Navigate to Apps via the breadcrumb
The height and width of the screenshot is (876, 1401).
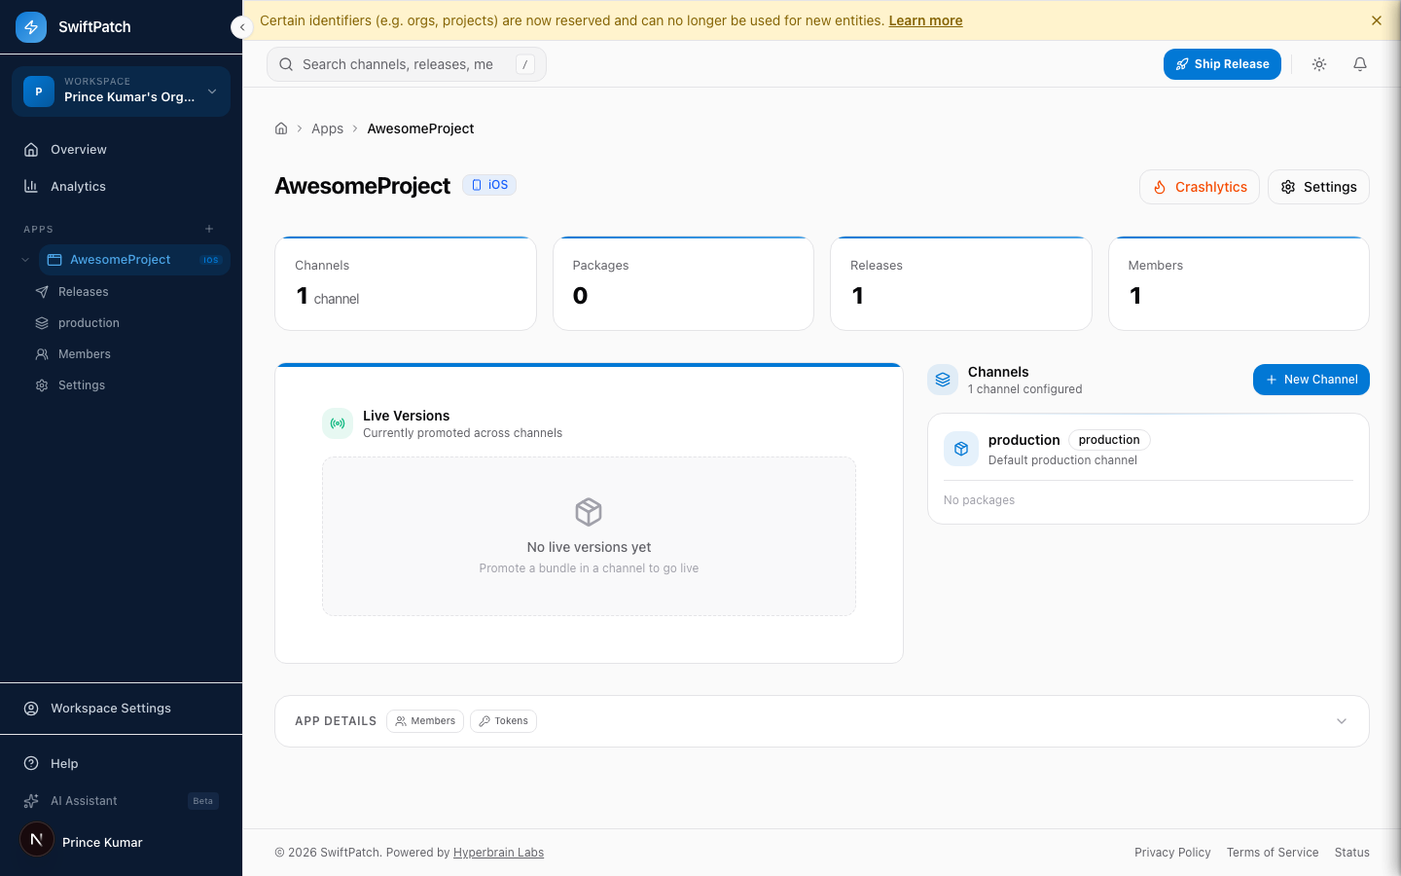click(327, 128)
